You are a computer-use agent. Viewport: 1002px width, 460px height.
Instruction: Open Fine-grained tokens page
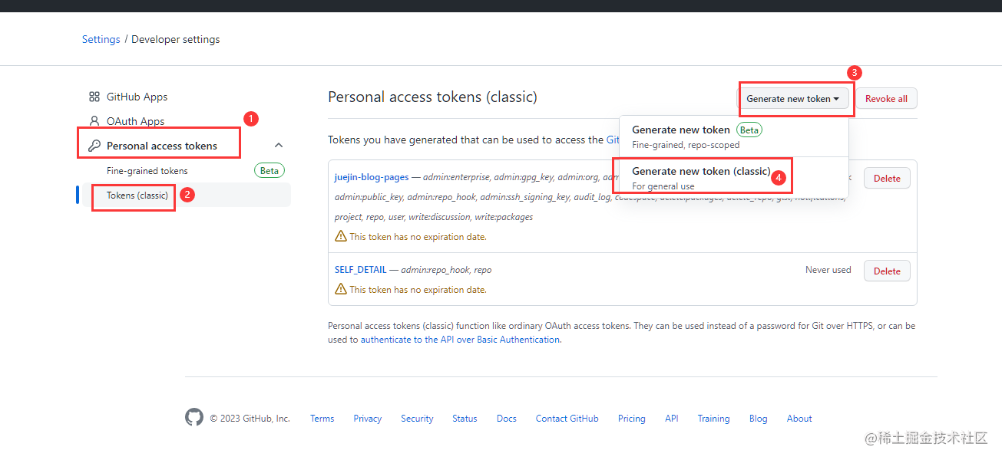click(x=147, y=171)
